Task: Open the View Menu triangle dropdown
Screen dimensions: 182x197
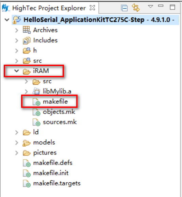Action: 150,6
